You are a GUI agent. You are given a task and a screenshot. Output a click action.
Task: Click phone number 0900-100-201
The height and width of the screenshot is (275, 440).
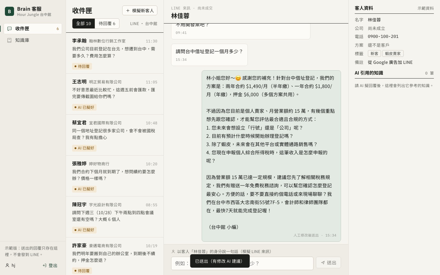point(383,36)
